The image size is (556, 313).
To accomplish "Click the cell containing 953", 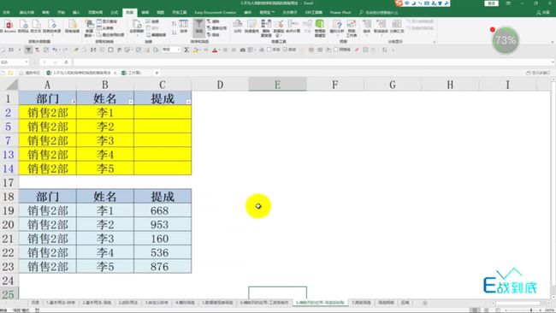I will click(x=163, y=224).
